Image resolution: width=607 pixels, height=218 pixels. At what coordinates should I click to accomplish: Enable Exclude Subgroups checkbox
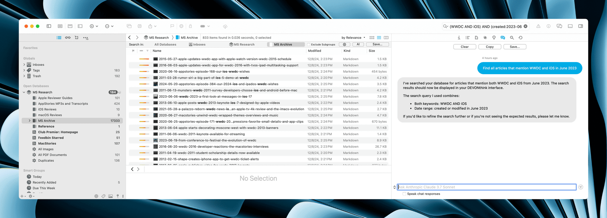click(x=309, y=44)
